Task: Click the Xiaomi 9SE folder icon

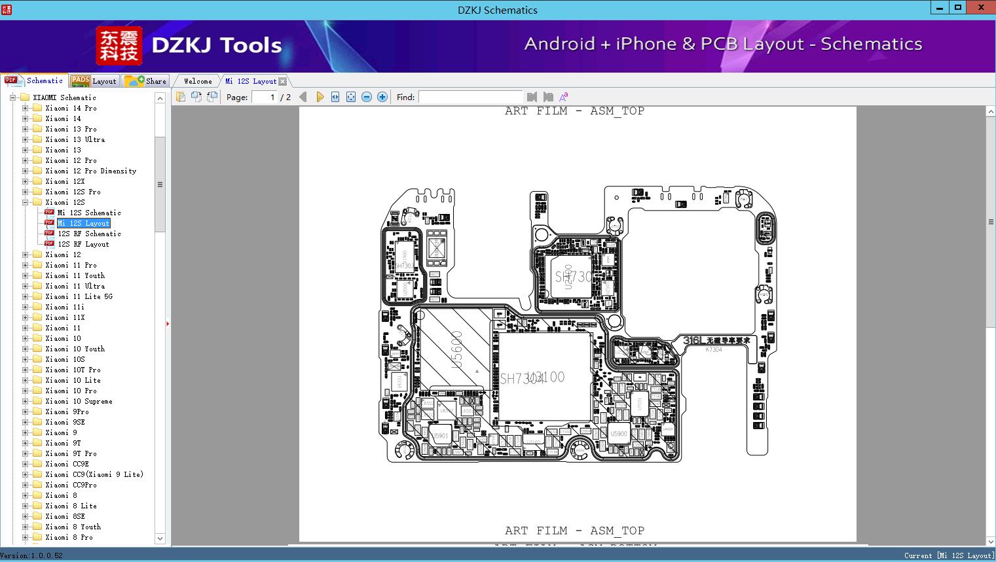Action: click(x=37, y=422)
